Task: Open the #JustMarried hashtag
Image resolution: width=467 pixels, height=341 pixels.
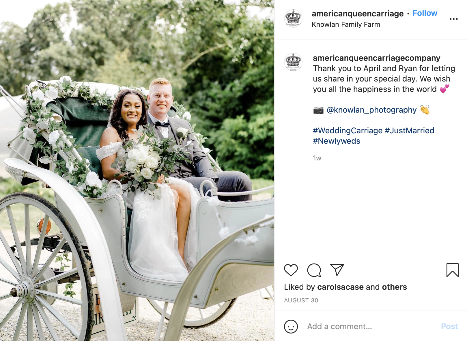Action: pyautogui.click(x=409, y=130)
